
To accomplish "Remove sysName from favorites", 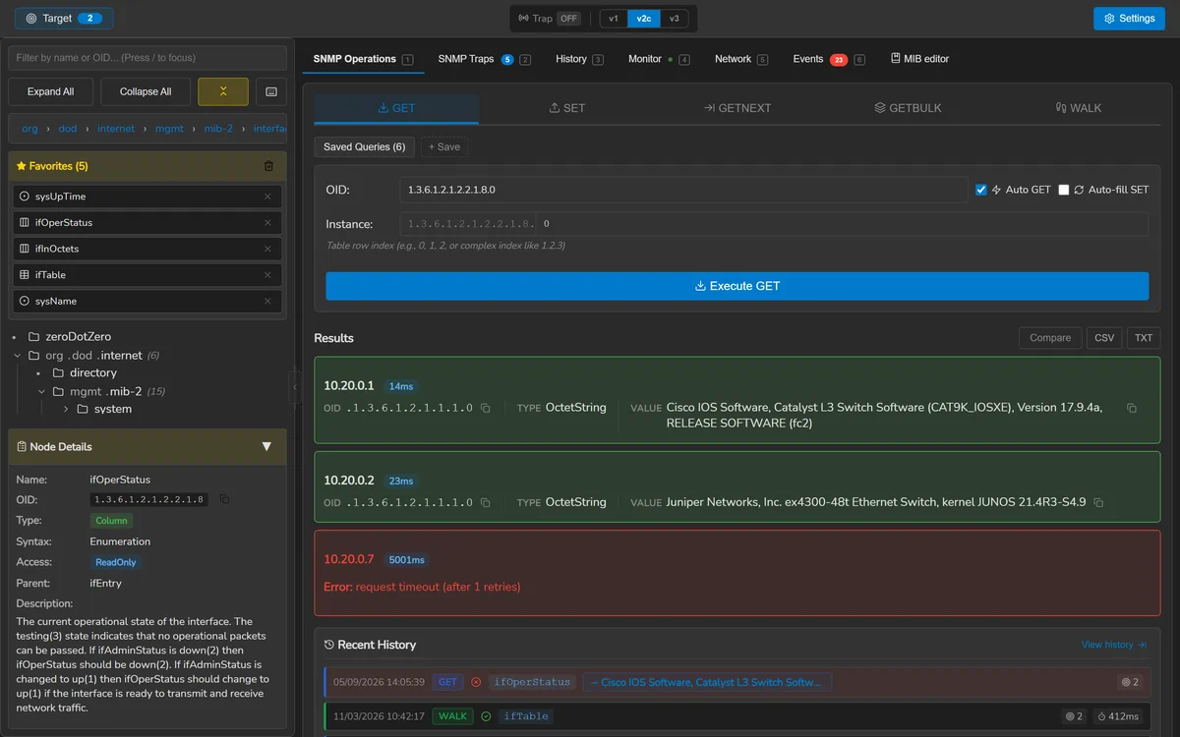I will (267, 301).
